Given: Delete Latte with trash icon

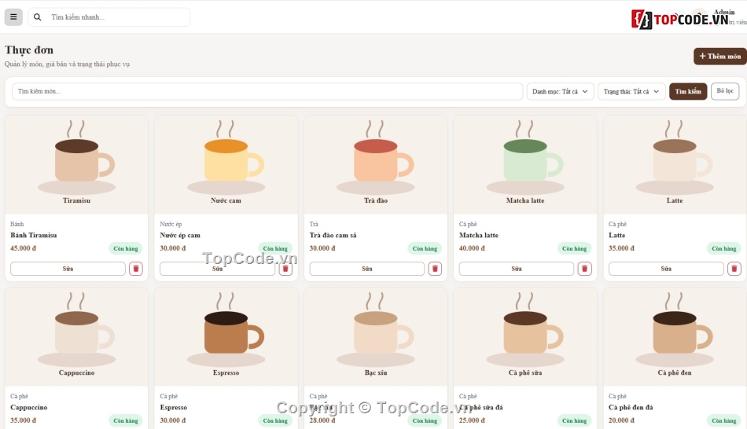Looking at the screenshot, I should click(734, 269).
